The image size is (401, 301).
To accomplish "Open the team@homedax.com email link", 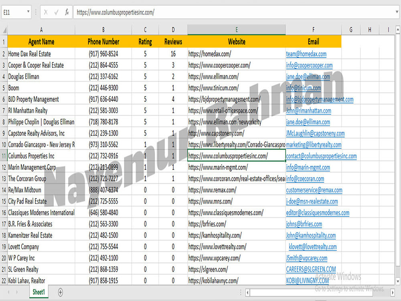I will tap(306, 54).
